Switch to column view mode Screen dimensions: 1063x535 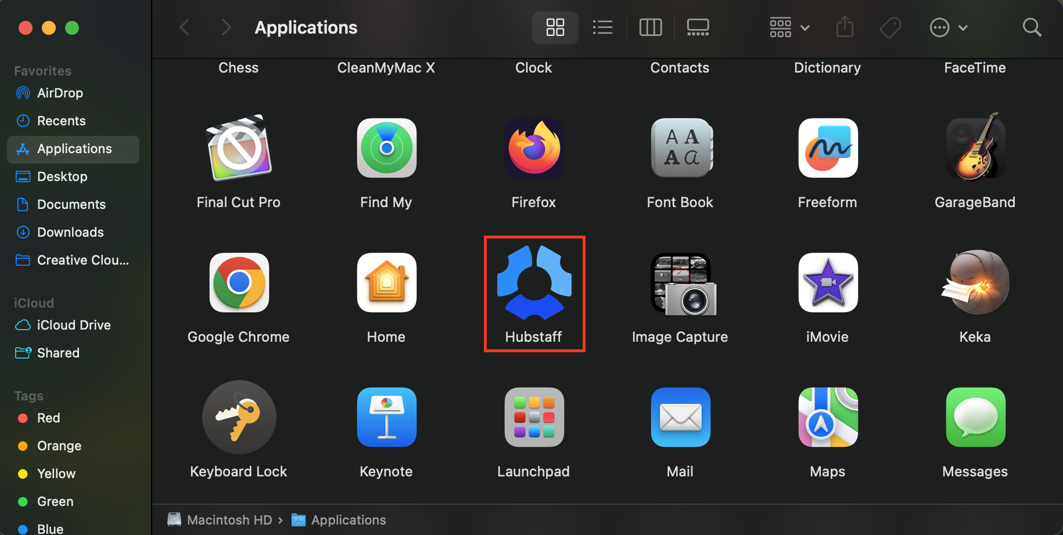coord(651,27)
